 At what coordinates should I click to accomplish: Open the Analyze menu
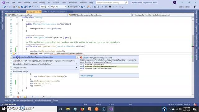pyautogui.click(x=56, y=2)
